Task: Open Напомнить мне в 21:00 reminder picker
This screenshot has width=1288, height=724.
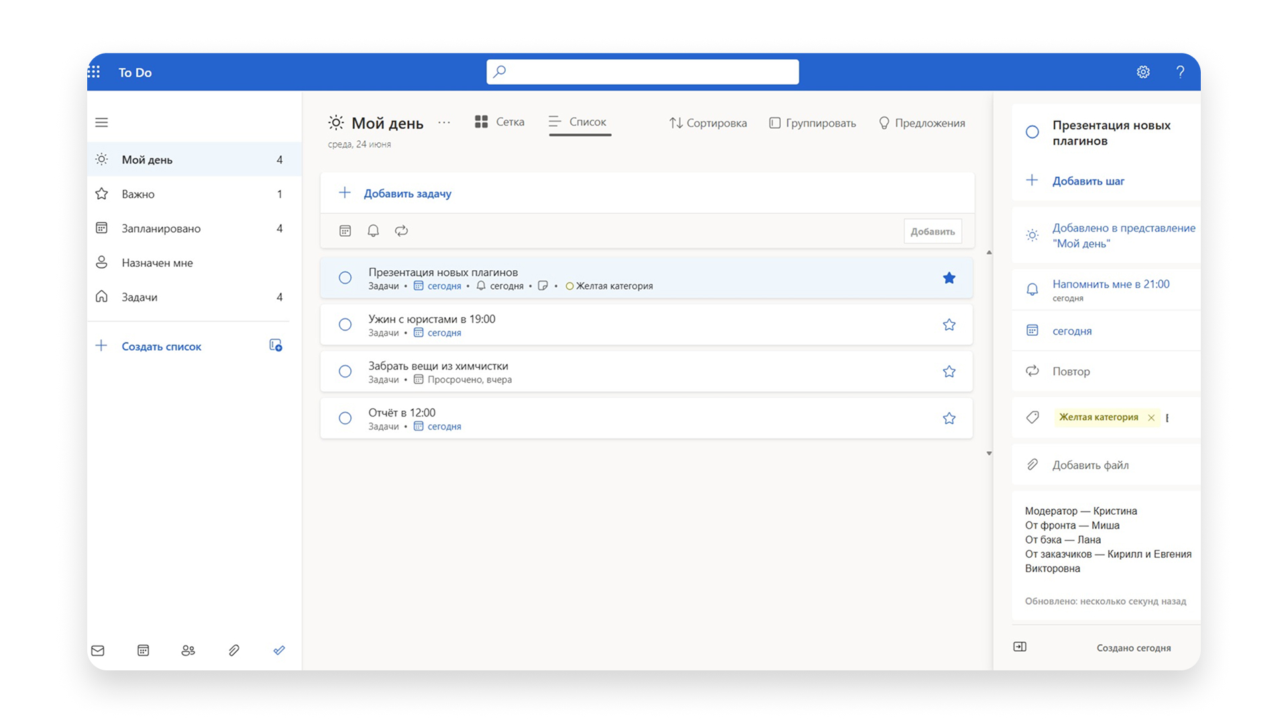Action: [x=1106, y=290]
